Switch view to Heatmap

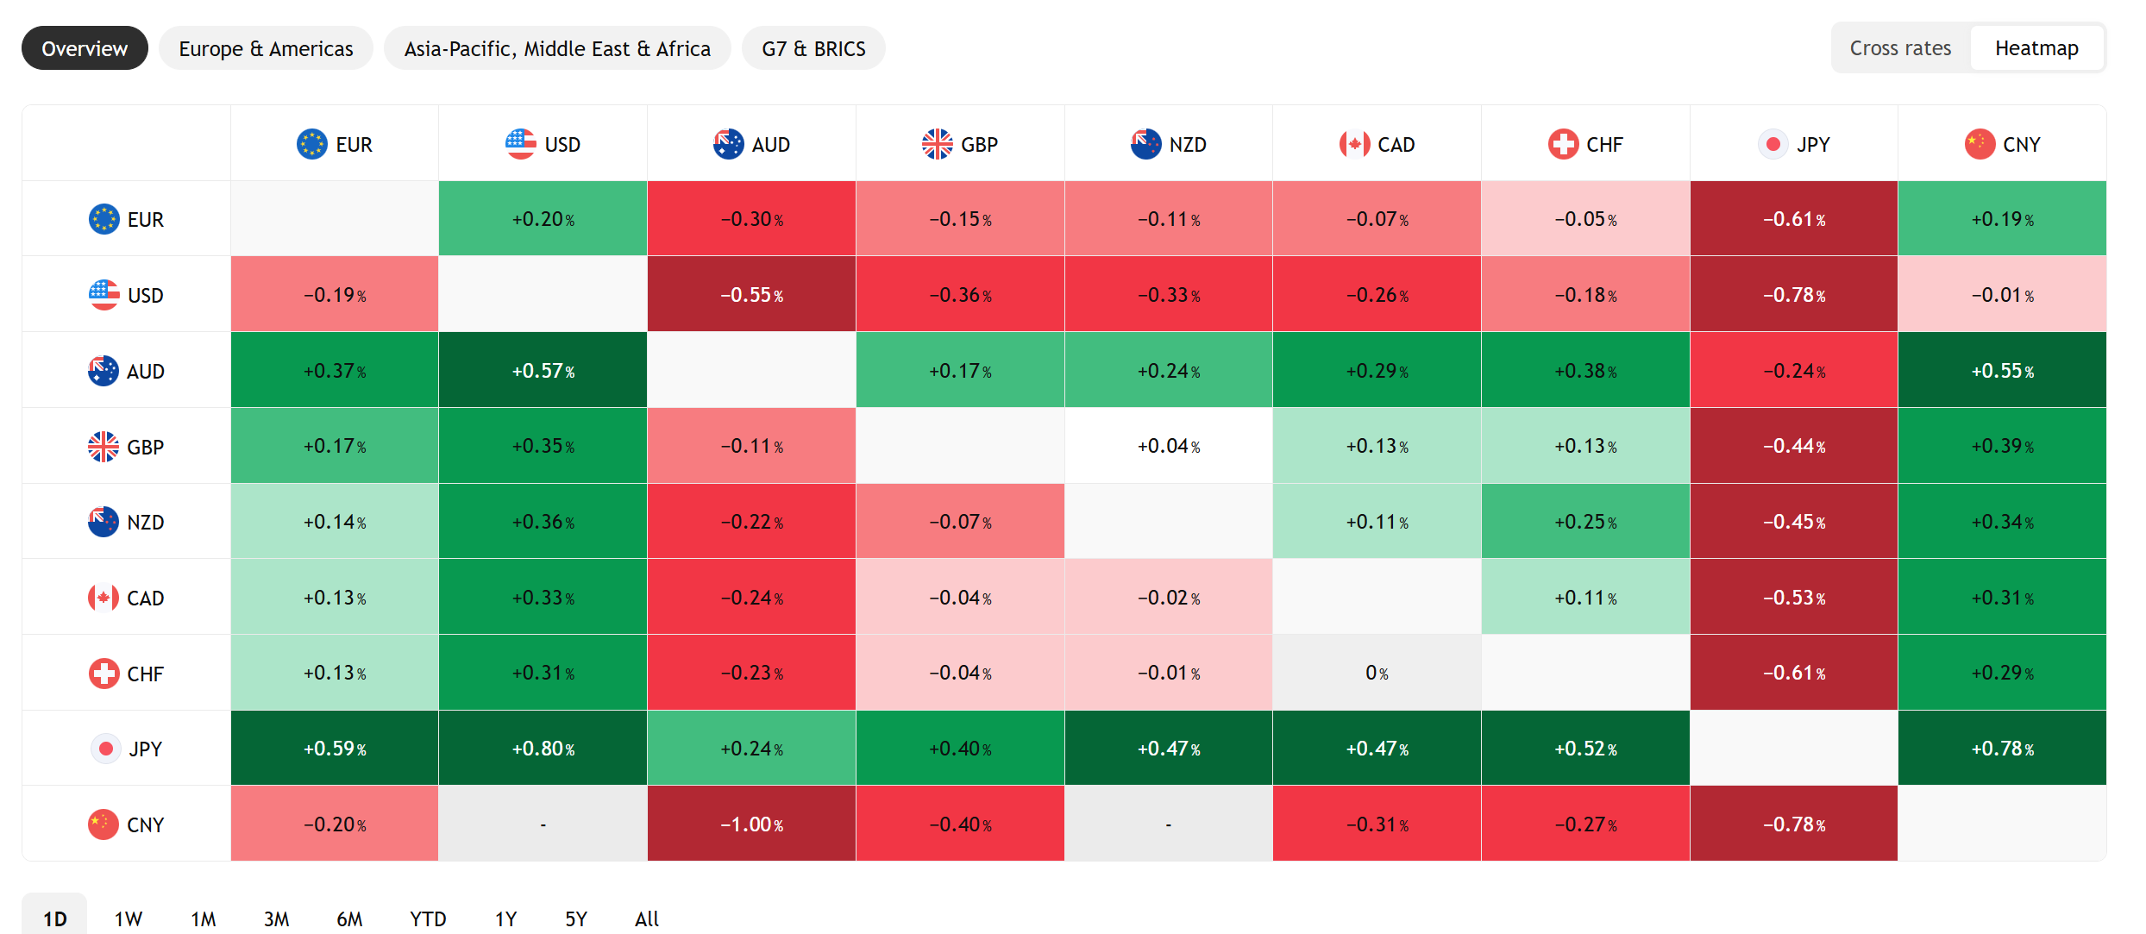2036,48
